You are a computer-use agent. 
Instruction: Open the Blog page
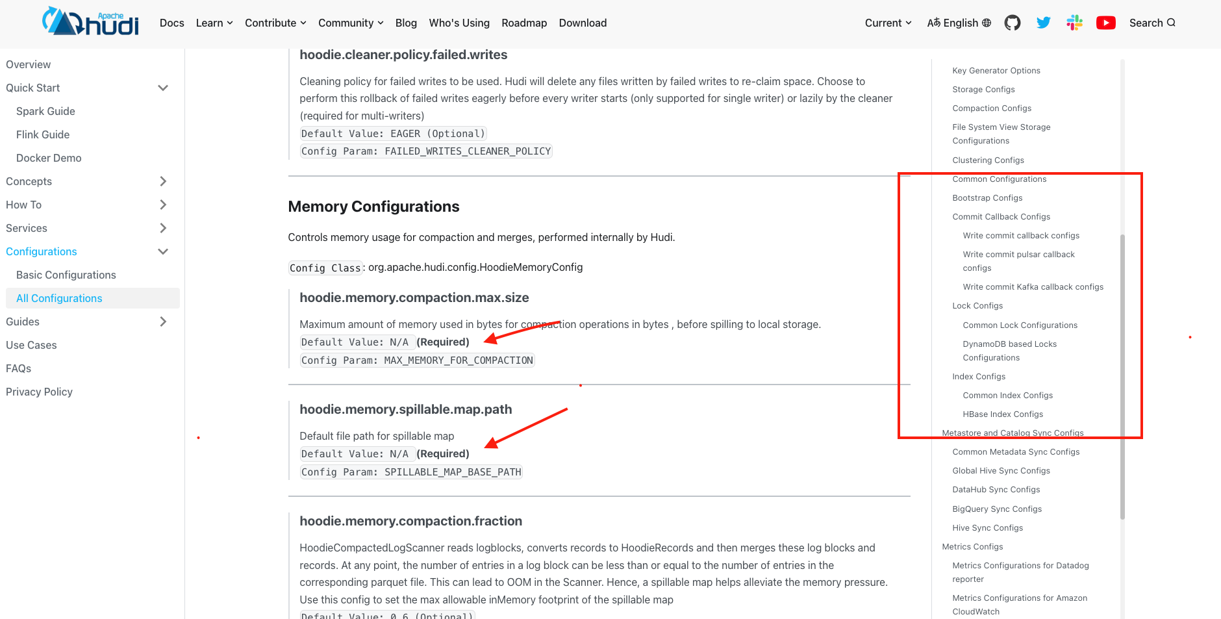(x=406, y=23)
